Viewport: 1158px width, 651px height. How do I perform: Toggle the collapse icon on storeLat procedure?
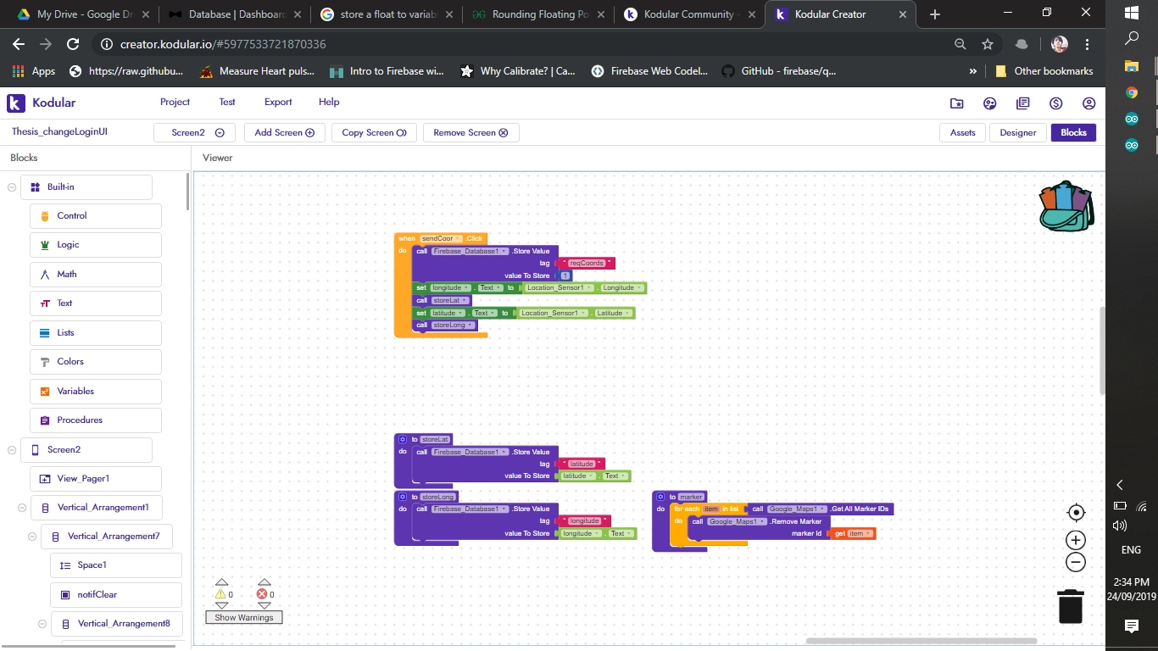[403, 439]
